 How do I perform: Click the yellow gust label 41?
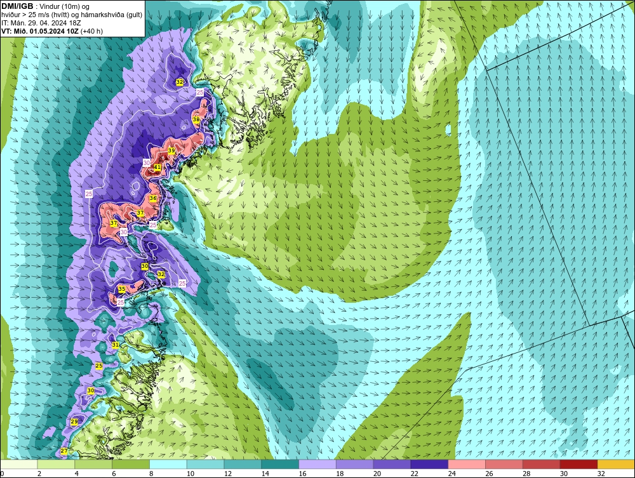coord(157,167)
